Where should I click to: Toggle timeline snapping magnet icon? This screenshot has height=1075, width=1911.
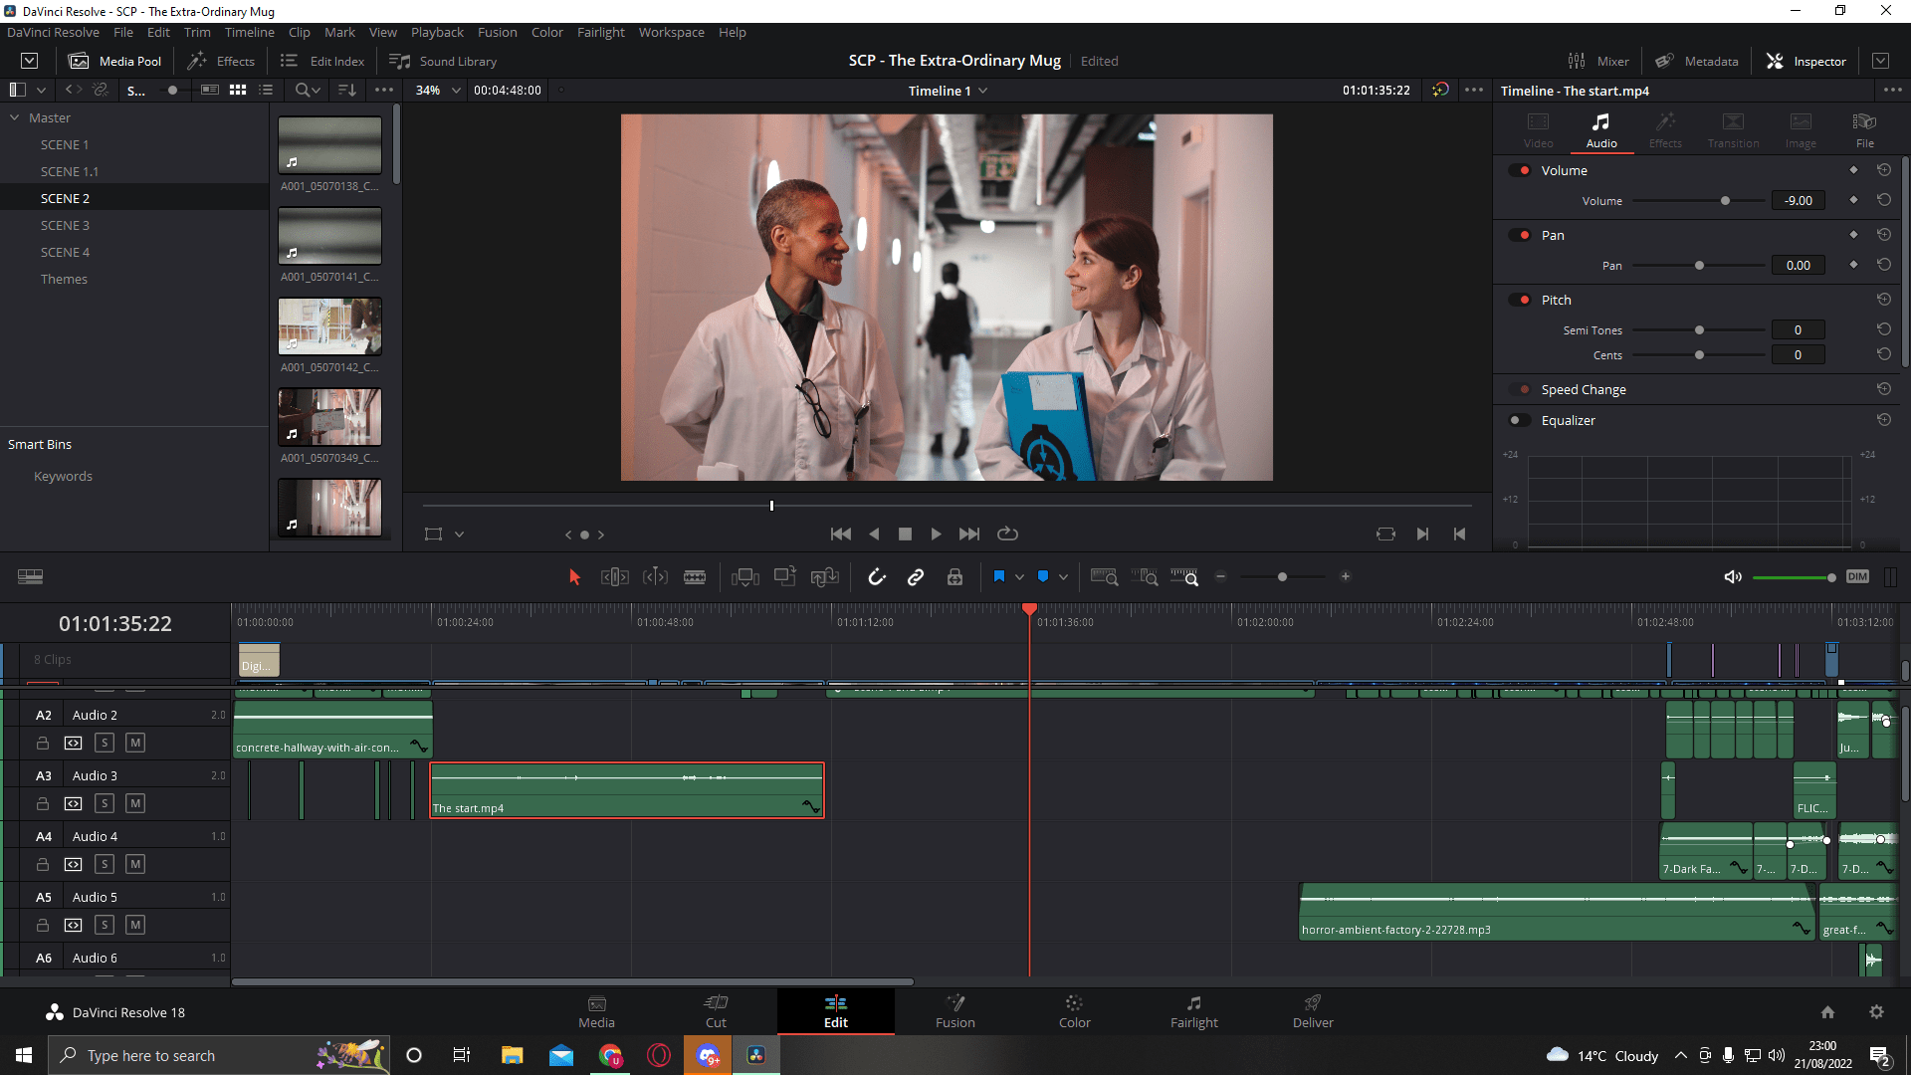[876, 577]
